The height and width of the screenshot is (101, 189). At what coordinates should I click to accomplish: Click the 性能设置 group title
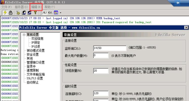point(71,65)
